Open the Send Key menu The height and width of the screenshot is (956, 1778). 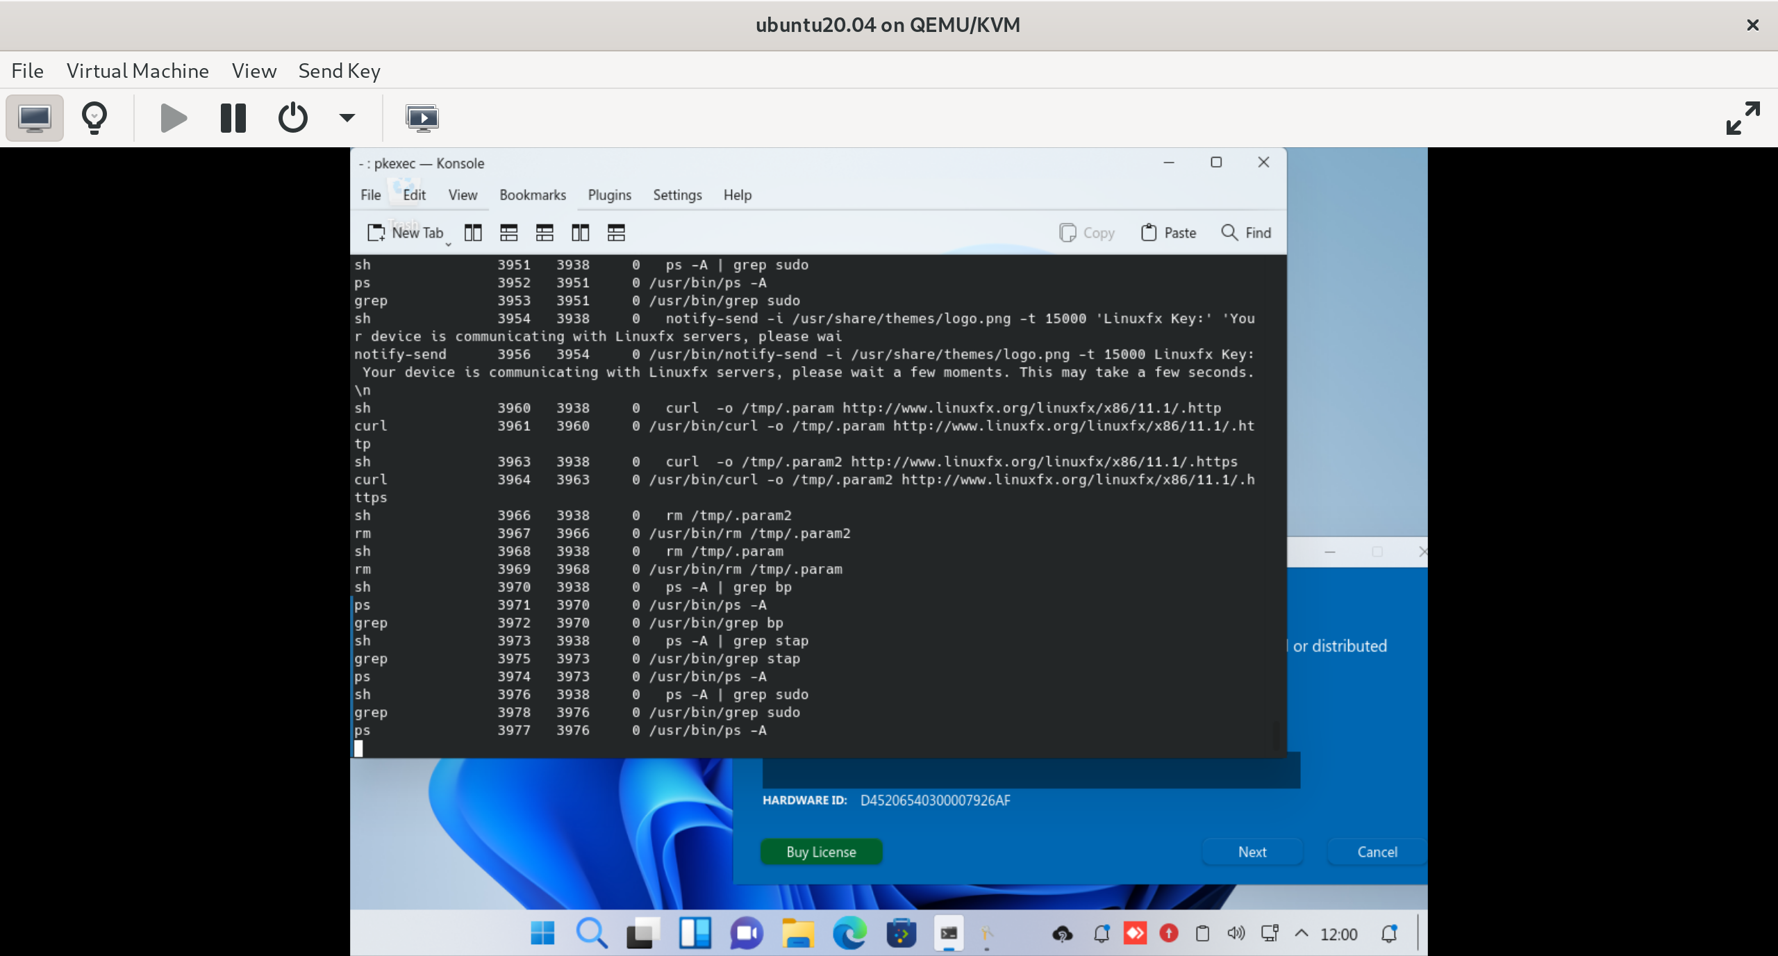[339, 71]
